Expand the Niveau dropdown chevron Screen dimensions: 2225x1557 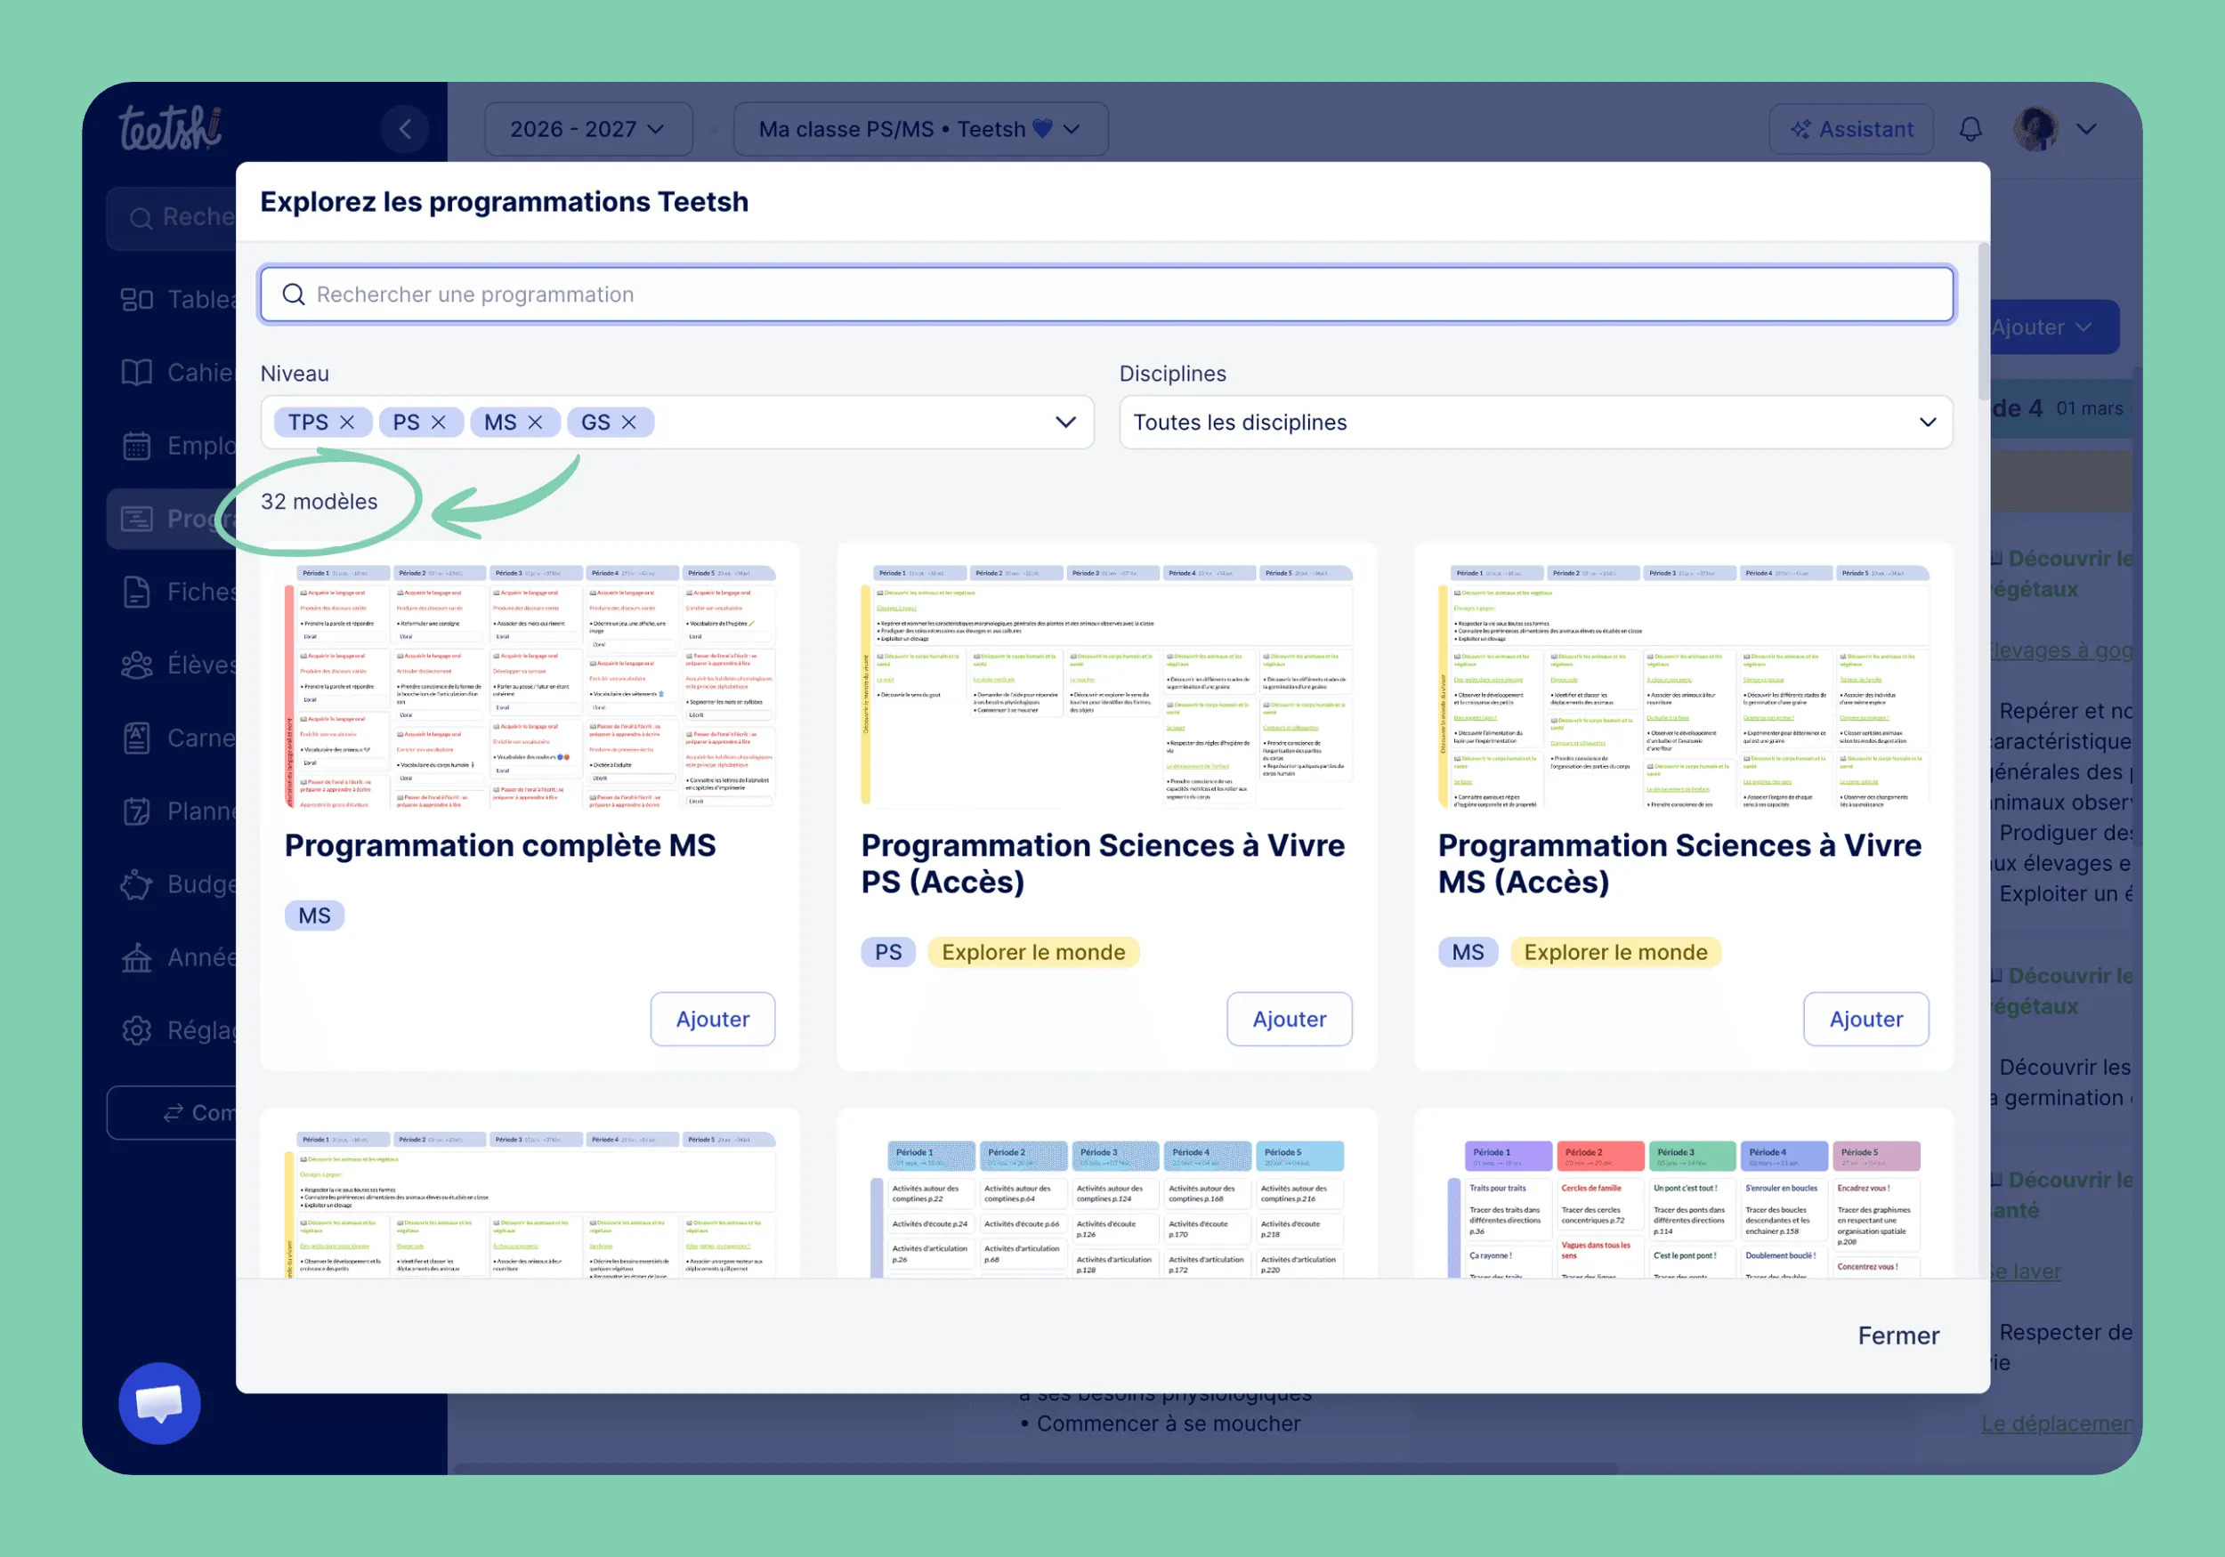point(1065,423)
